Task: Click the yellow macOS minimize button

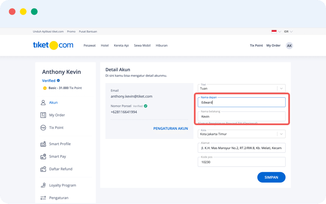Action: (x=23, y=12)
